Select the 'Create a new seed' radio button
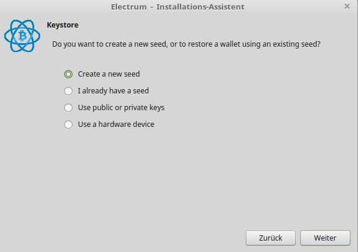This screenshot has width=358, height=252. click(x=68, y=74)
